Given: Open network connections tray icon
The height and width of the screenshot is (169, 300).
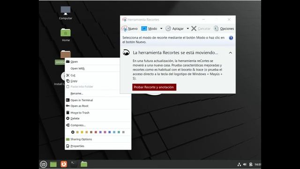Looking at the screenshot, I should click(x=239, y=164).
